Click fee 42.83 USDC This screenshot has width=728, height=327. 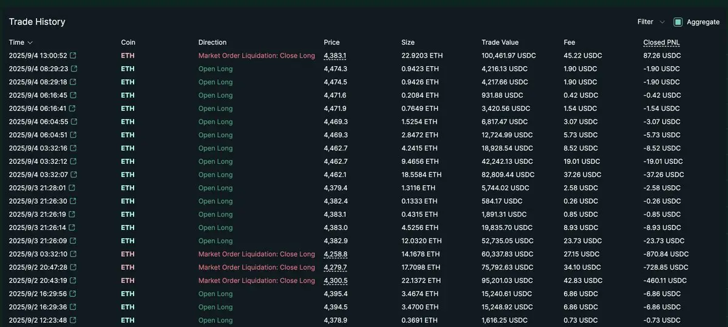pos(583,281)
